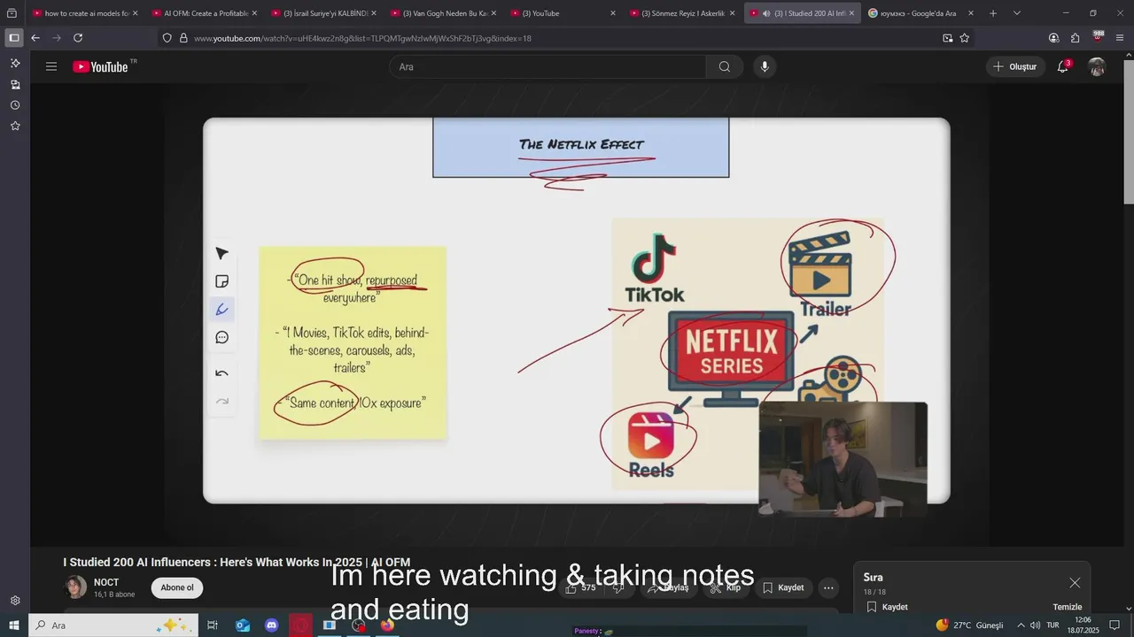The width and height of the screenshot is (1134, 637).
Task: Open Firefox account icon in toolbar
Action: [x=1053, y=38]
